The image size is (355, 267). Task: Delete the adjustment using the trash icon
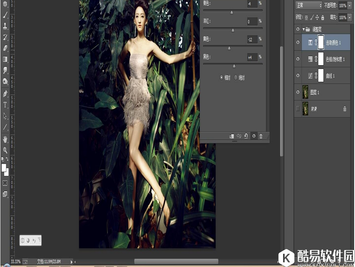261,136
